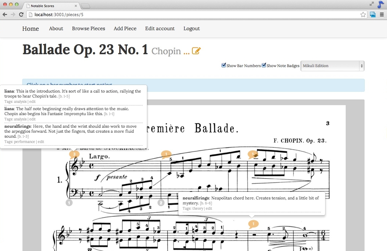
Task: Expand the orange ellipsis after Chopin
Action: tap(186, 52)
